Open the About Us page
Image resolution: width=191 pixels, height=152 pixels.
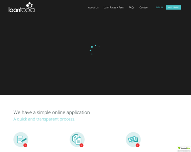(x=93, y=7)
